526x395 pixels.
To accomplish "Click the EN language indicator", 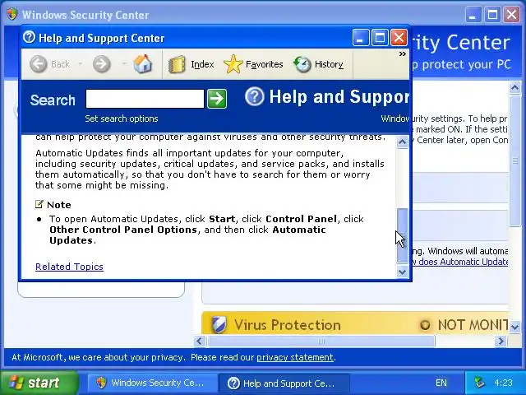I will click(x=441, y=383).
